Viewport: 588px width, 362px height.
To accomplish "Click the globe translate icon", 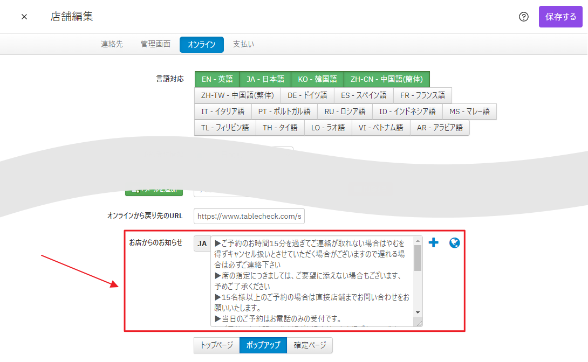I will click(455, 243).
